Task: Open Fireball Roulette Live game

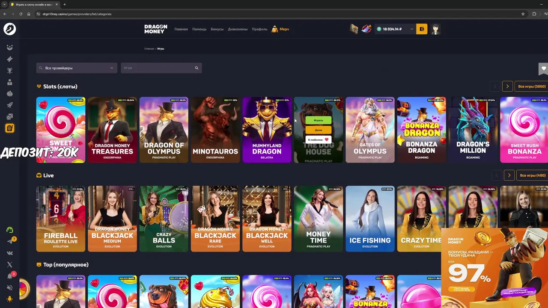Action: coord(61,219)
